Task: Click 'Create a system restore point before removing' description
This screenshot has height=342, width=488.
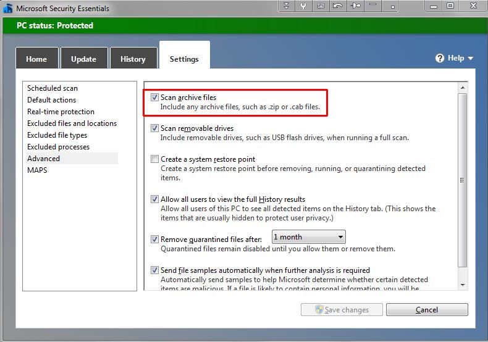Action: (293, 173)
